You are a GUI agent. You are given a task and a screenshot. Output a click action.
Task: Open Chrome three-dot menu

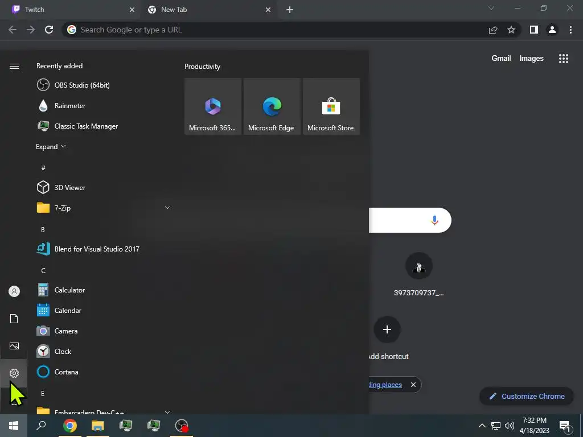click(570, 30)
